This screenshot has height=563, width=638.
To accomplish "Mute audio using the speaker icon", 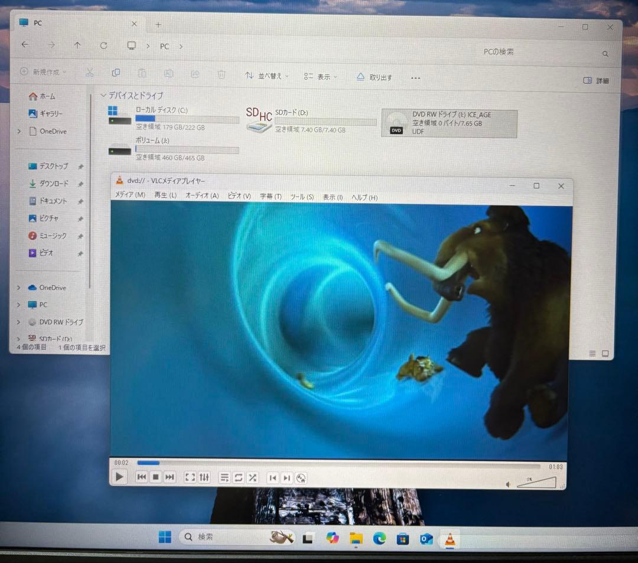I will point(508,484).
